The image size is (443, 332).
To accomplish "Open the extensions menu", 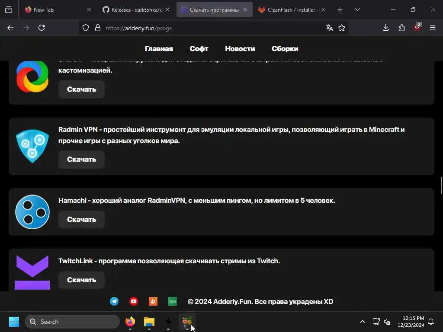I will click(x=401, y=28).
